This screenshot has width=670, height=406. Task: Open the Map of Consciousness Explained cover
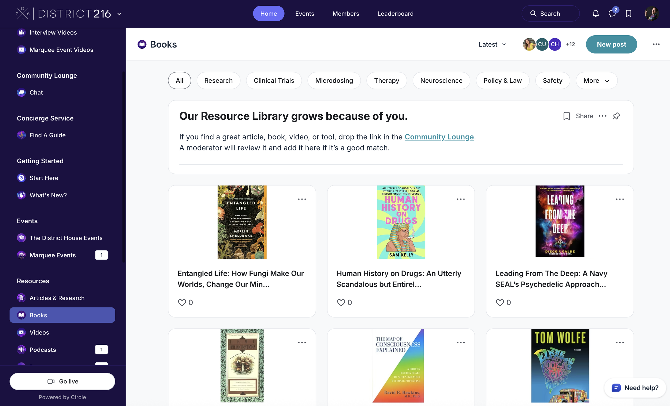click(398, 366)
